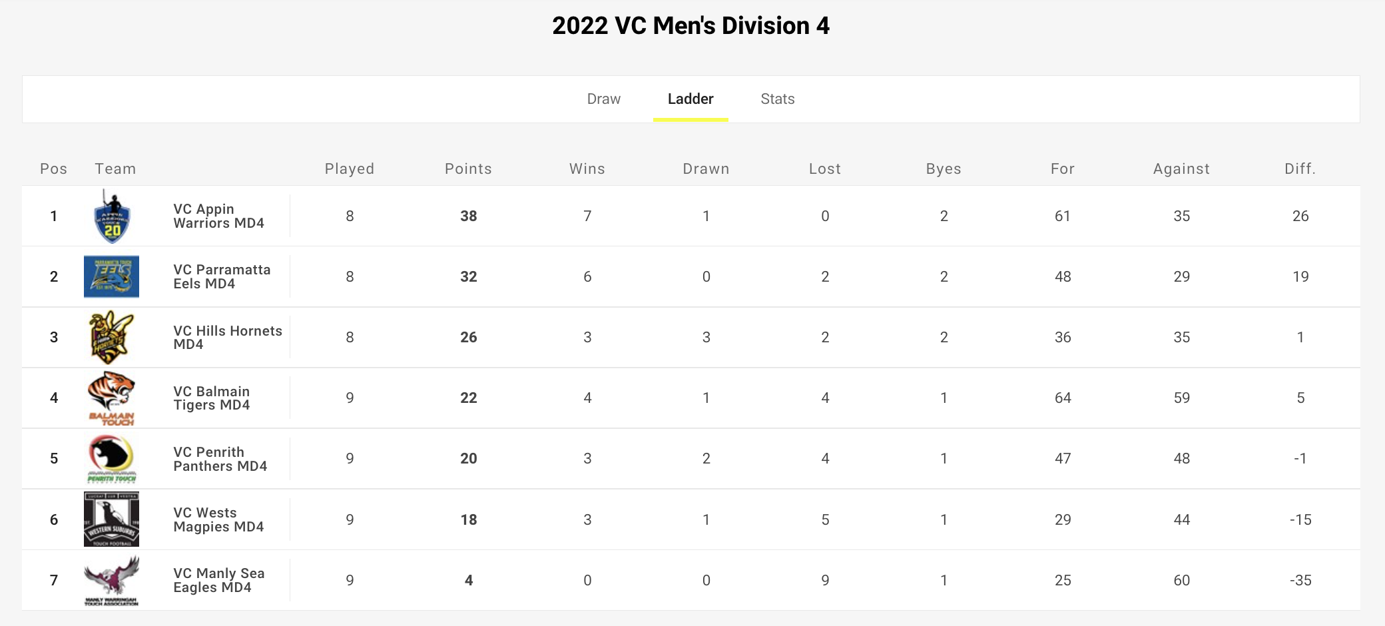
Task: Click the Wests Magpies team logo
Action: [111, 519]
